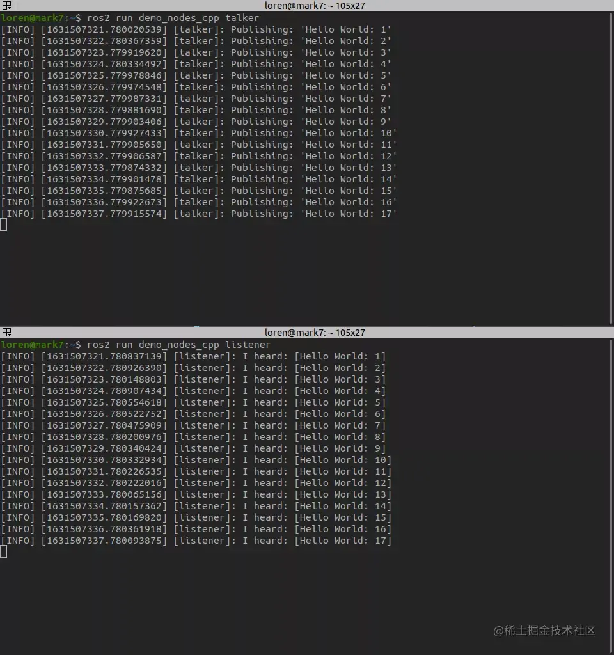Select the 'ros2 run demo_nodes_cpp listener' command
This screenshot has width=614, height=655.
179,345
